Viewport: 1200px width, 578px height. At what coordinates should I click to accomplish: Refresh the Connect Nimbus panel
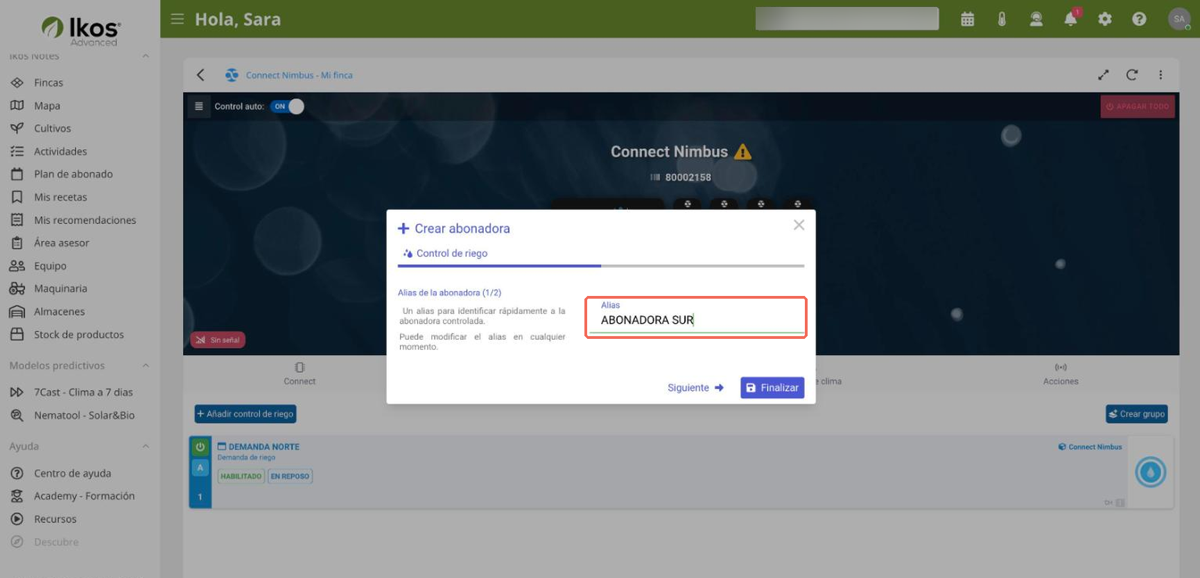(x=1132, y=75)
